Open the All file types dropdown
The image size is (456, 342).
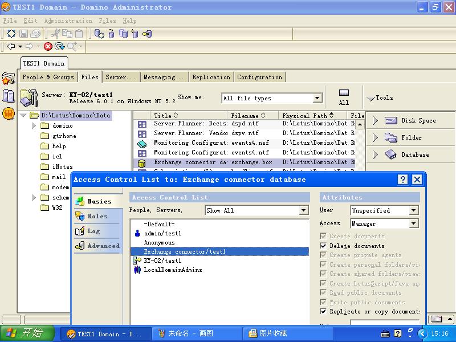point(317,98)
